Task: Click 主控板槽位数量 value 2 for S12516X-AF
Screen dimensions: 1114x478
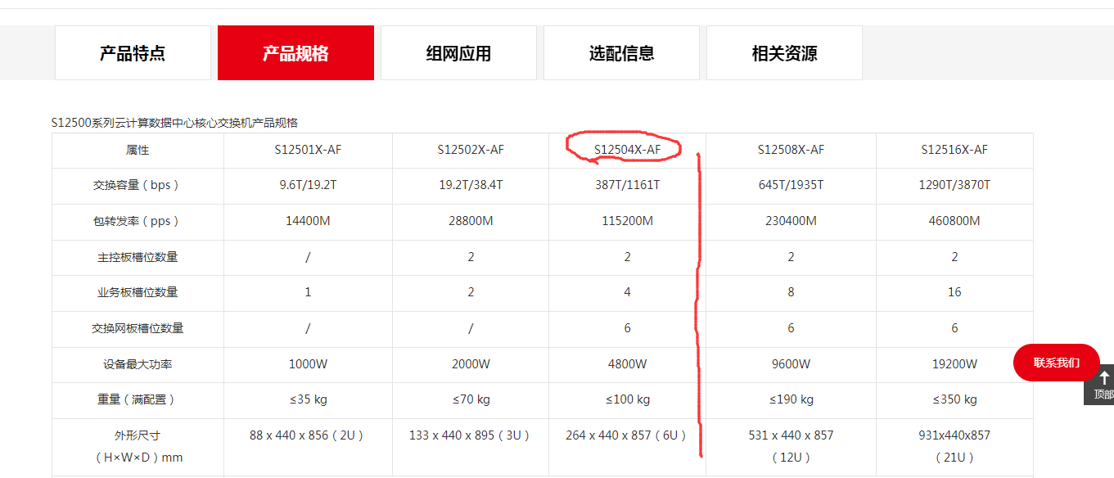Action: pos(954,257)
